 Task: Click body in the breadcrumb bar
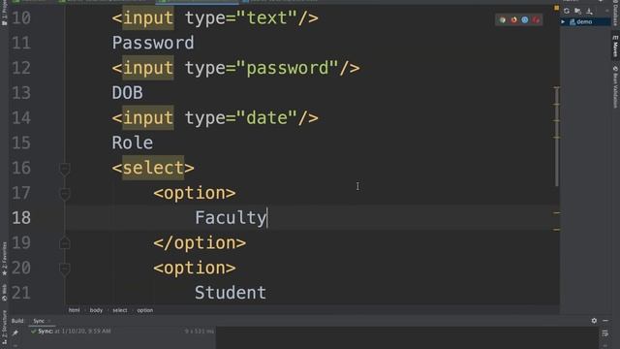[x=96, y=310]
